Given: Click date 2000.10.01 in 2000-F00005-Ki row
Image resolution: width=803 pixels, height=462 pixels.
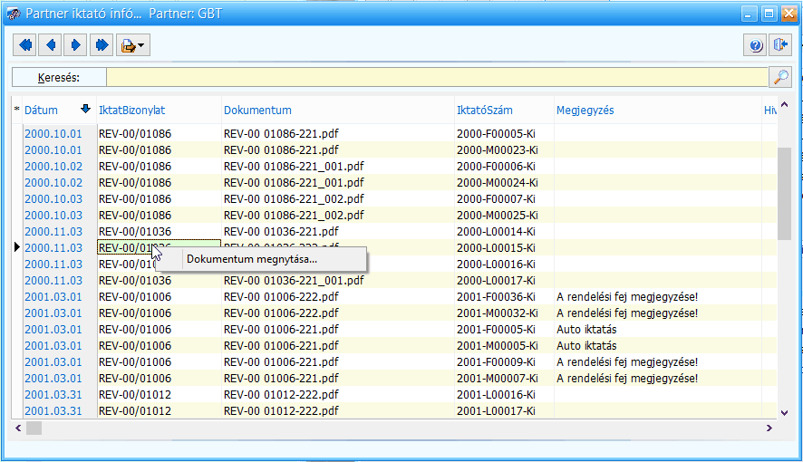Looking at the screenshot, I should click(x=53, y=133).
